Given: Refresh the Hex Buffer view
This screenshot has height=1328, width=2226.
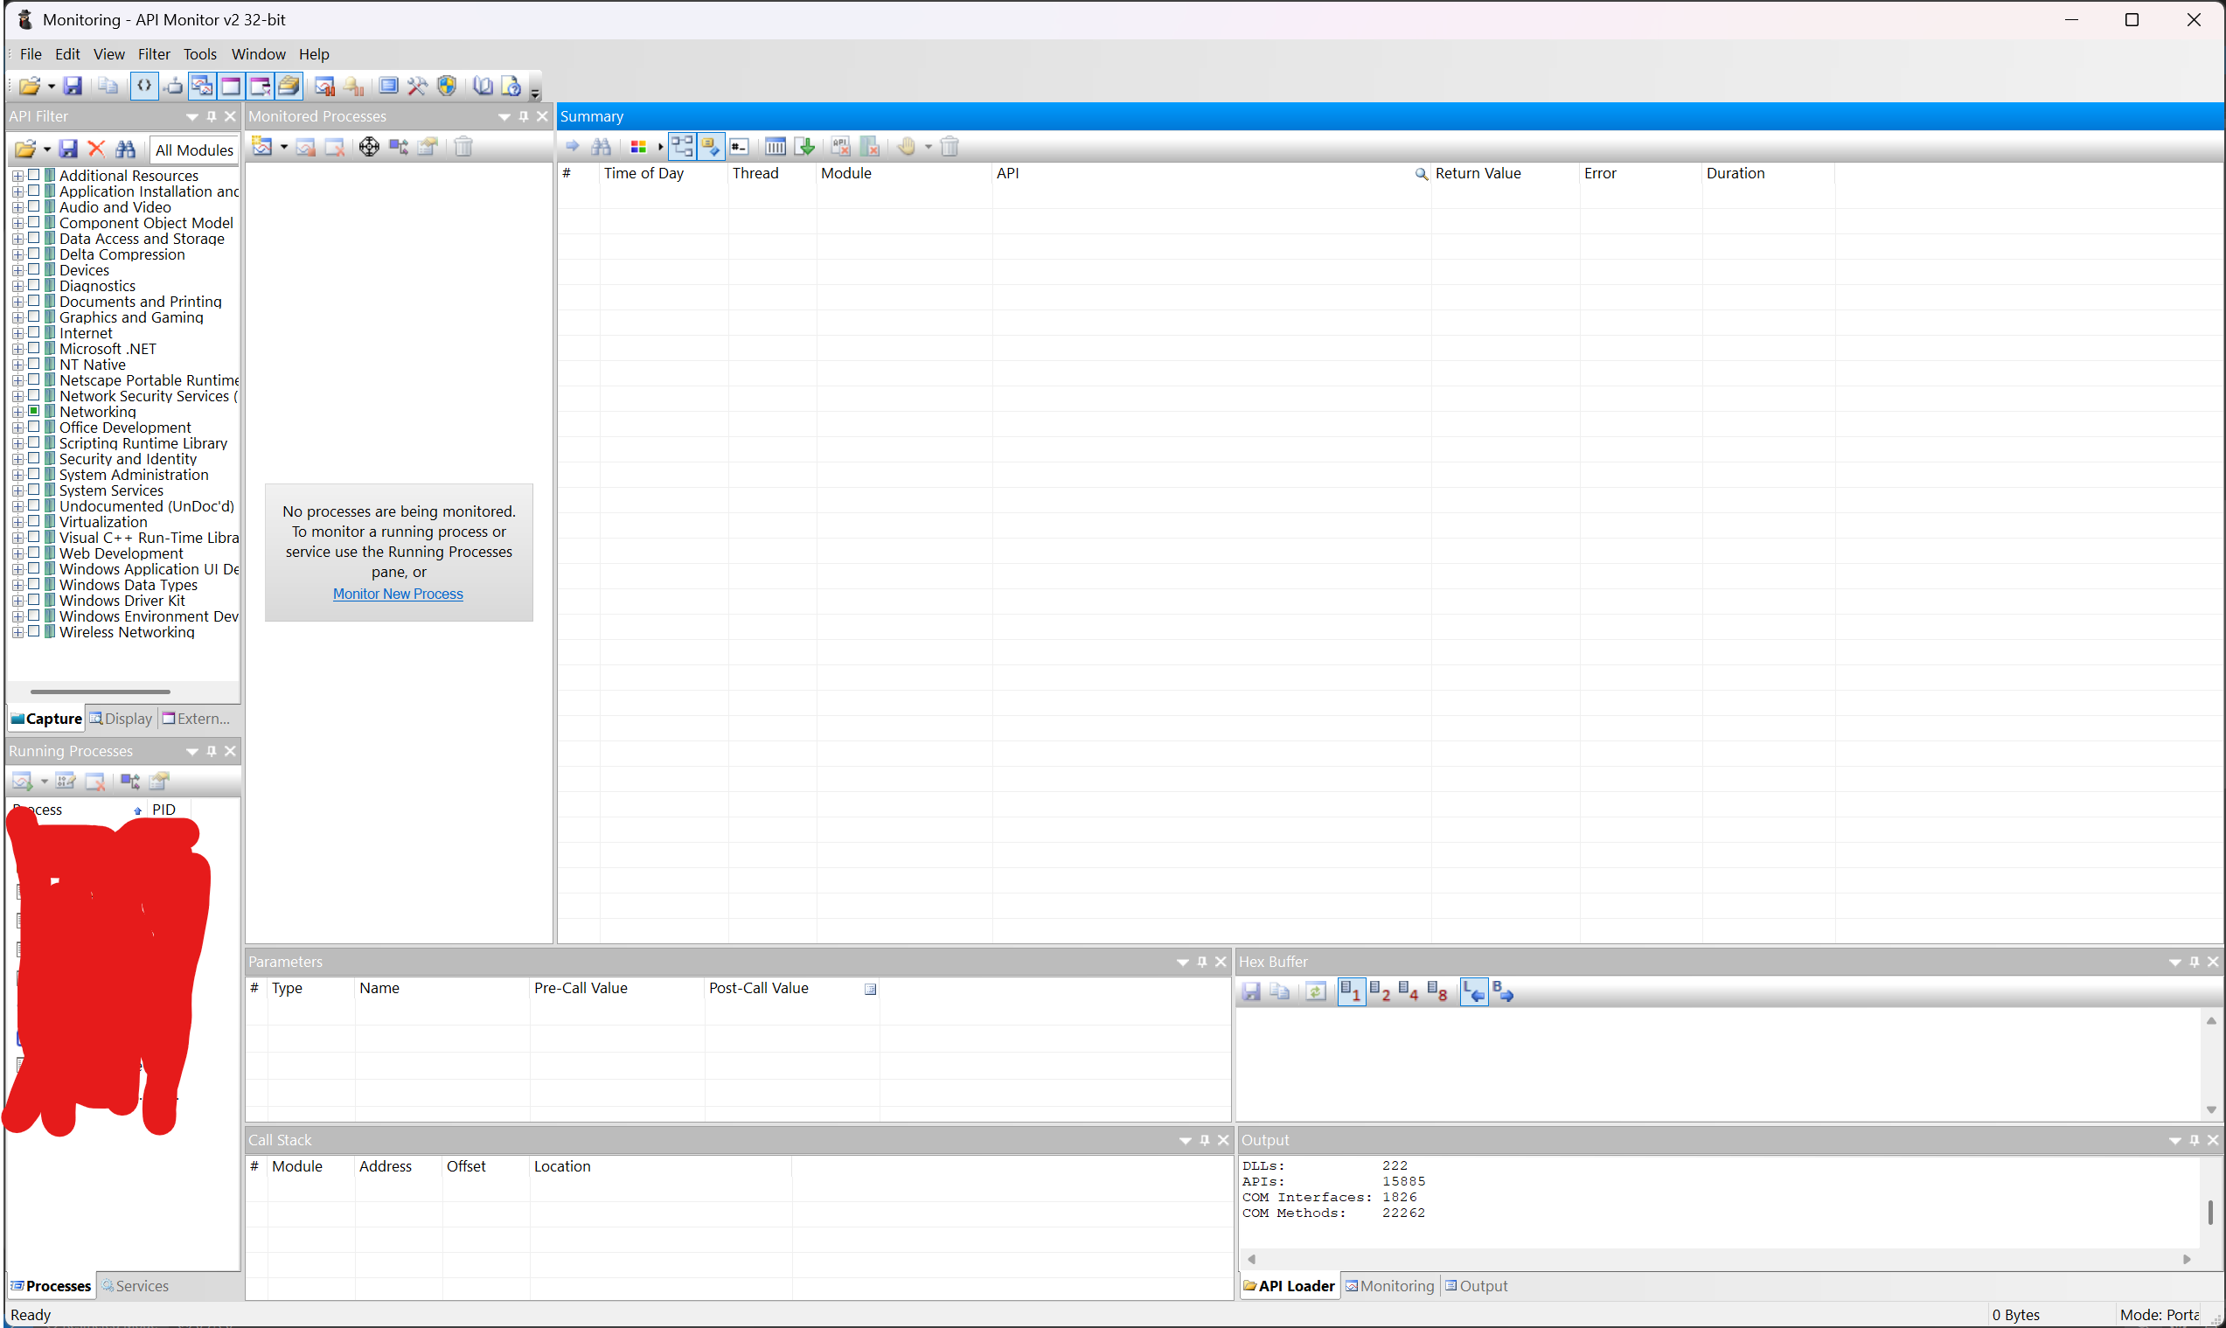Looking at the screenshot, I should coord(1315,991).
